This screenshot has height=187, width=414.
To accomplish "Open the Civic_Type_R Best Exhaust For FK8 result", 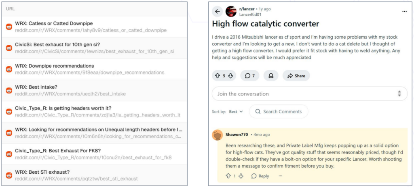I will (53, 150).
